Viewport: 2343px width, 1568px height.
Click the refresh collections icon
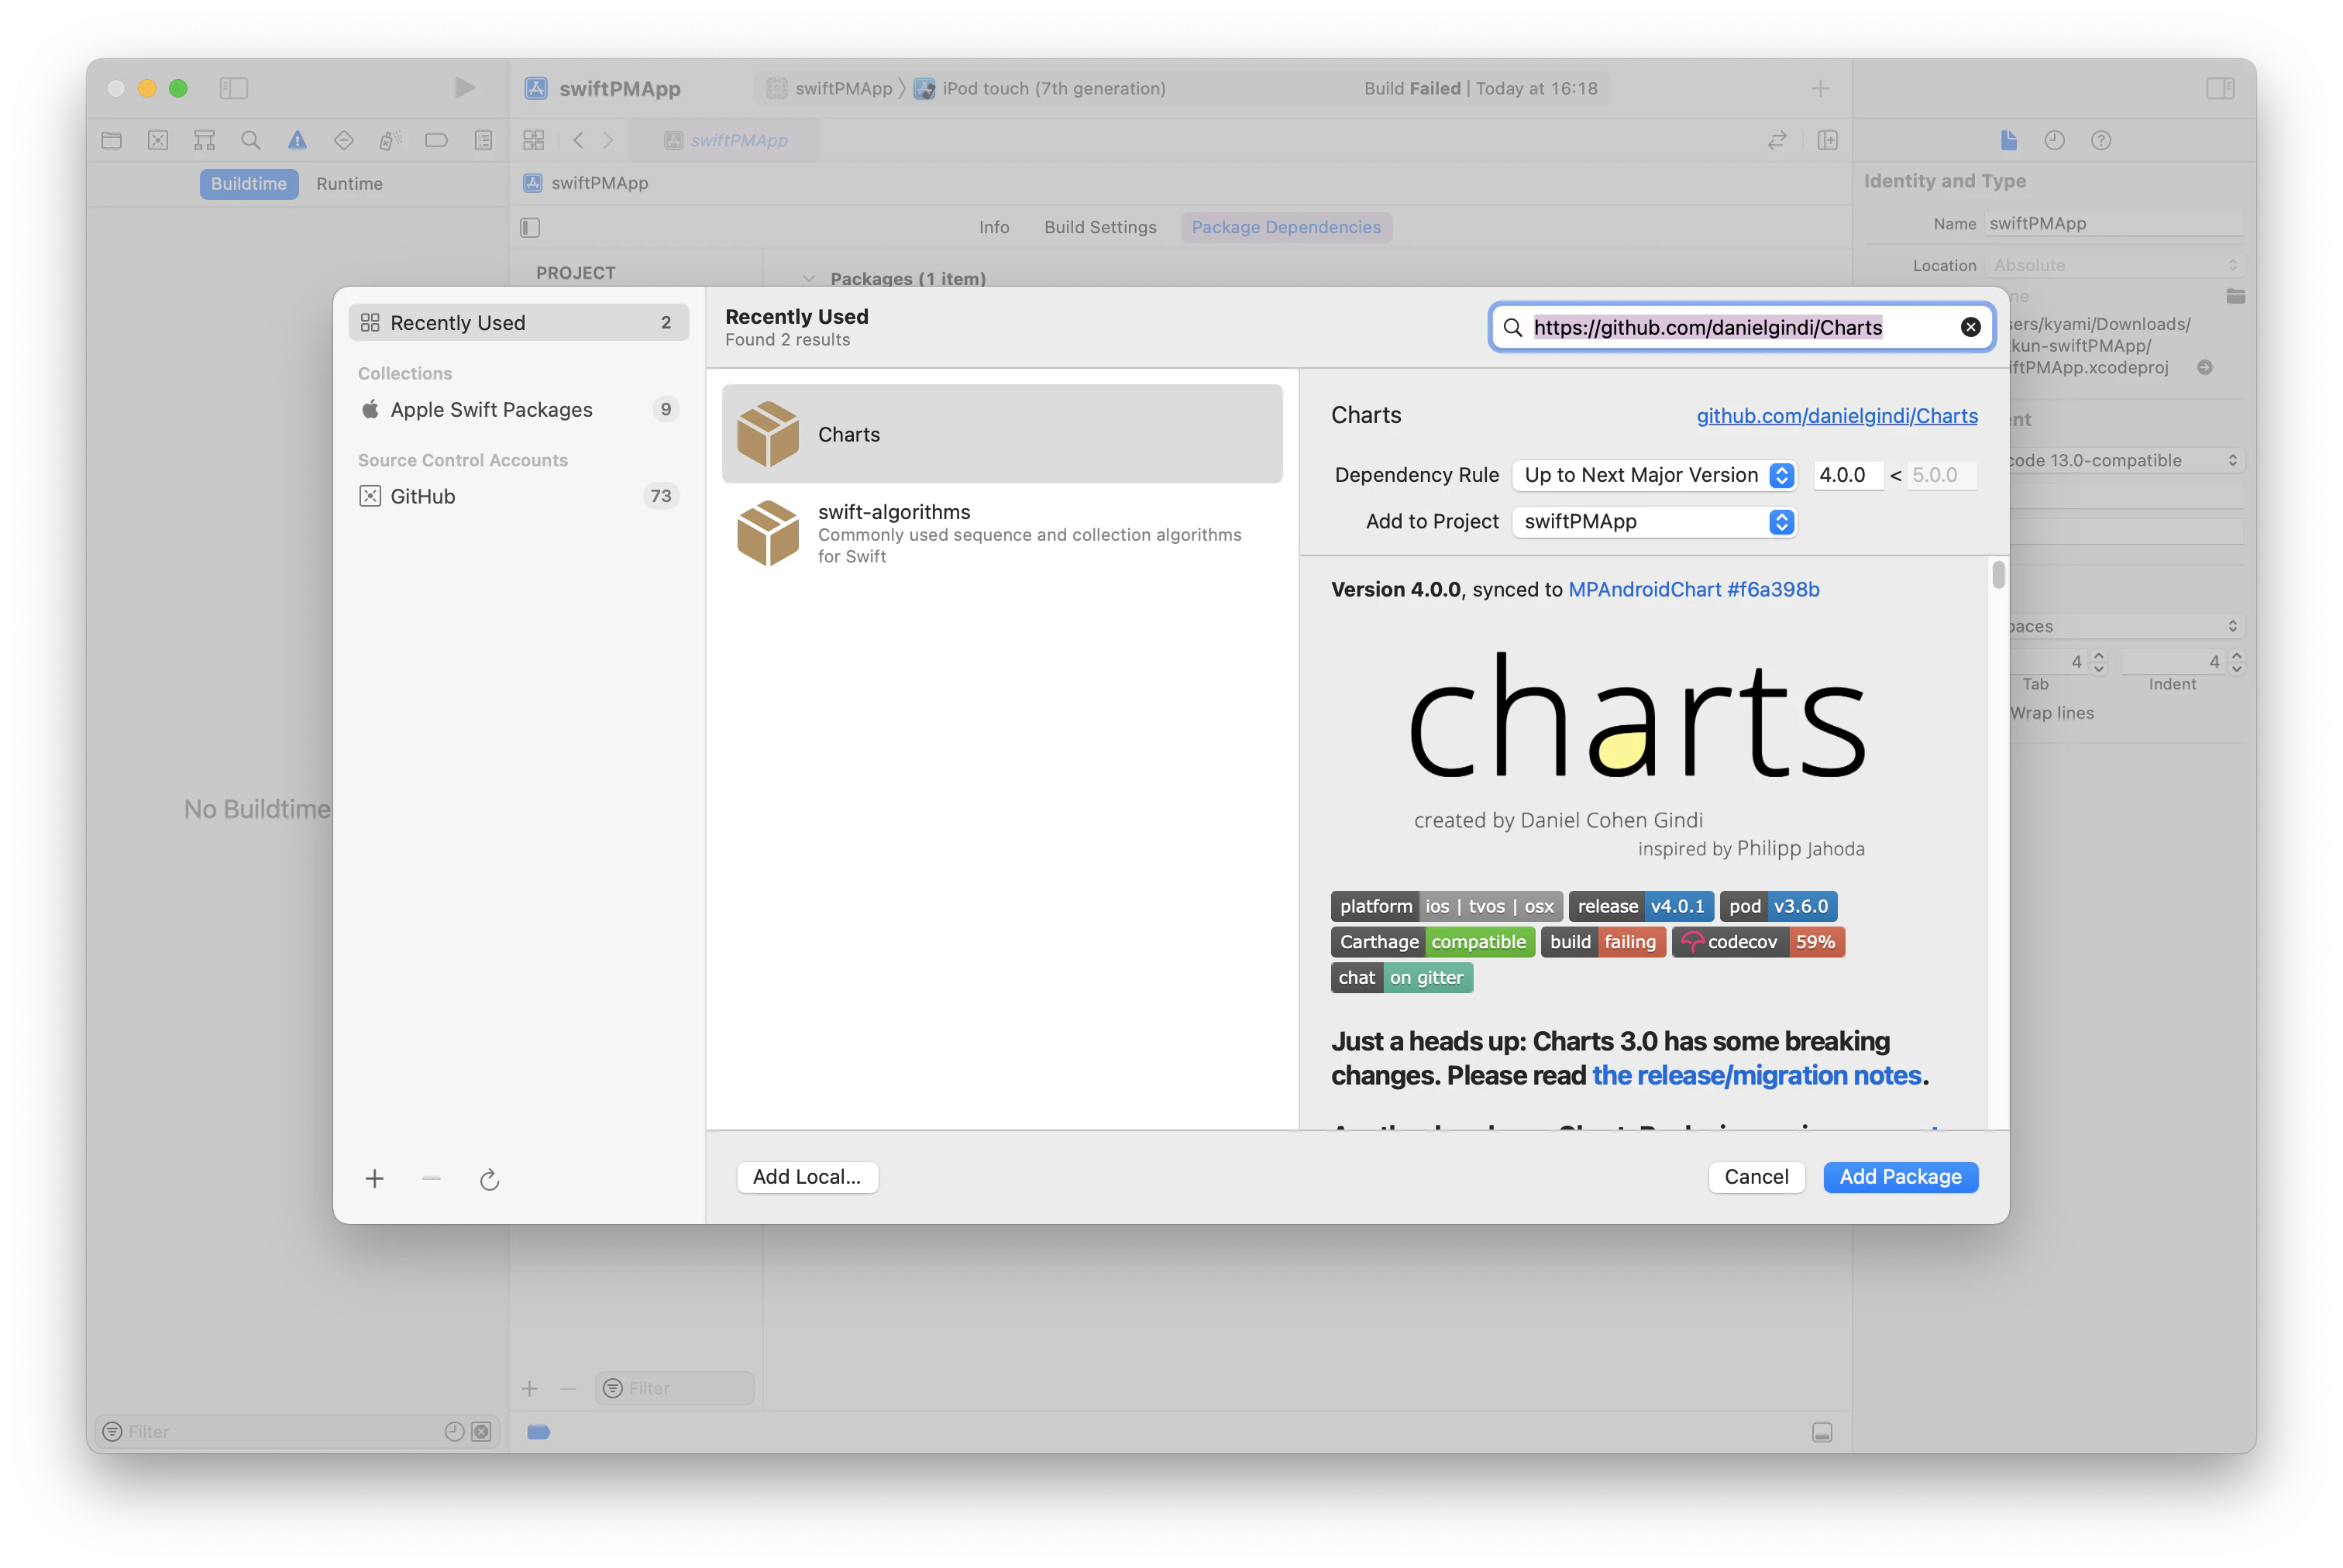(x=489, y=1180)
